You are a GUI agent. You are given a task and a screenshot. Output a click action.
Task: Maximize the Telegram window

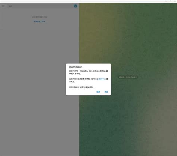pyautogui.click(x=171, y=1)
